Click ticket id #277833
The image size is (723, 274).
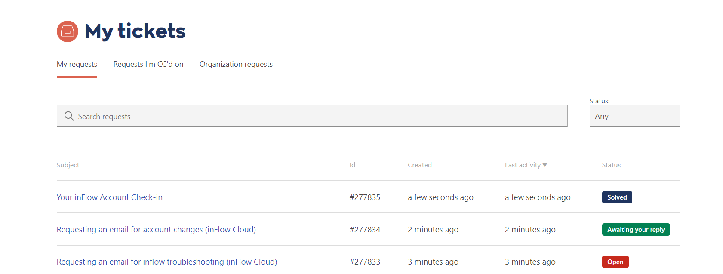(365, 262)
